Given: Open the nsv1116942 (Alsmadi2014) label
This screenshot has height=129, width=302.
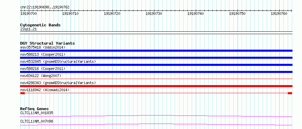Looking at the screenshot, I should tap(45, 90).
